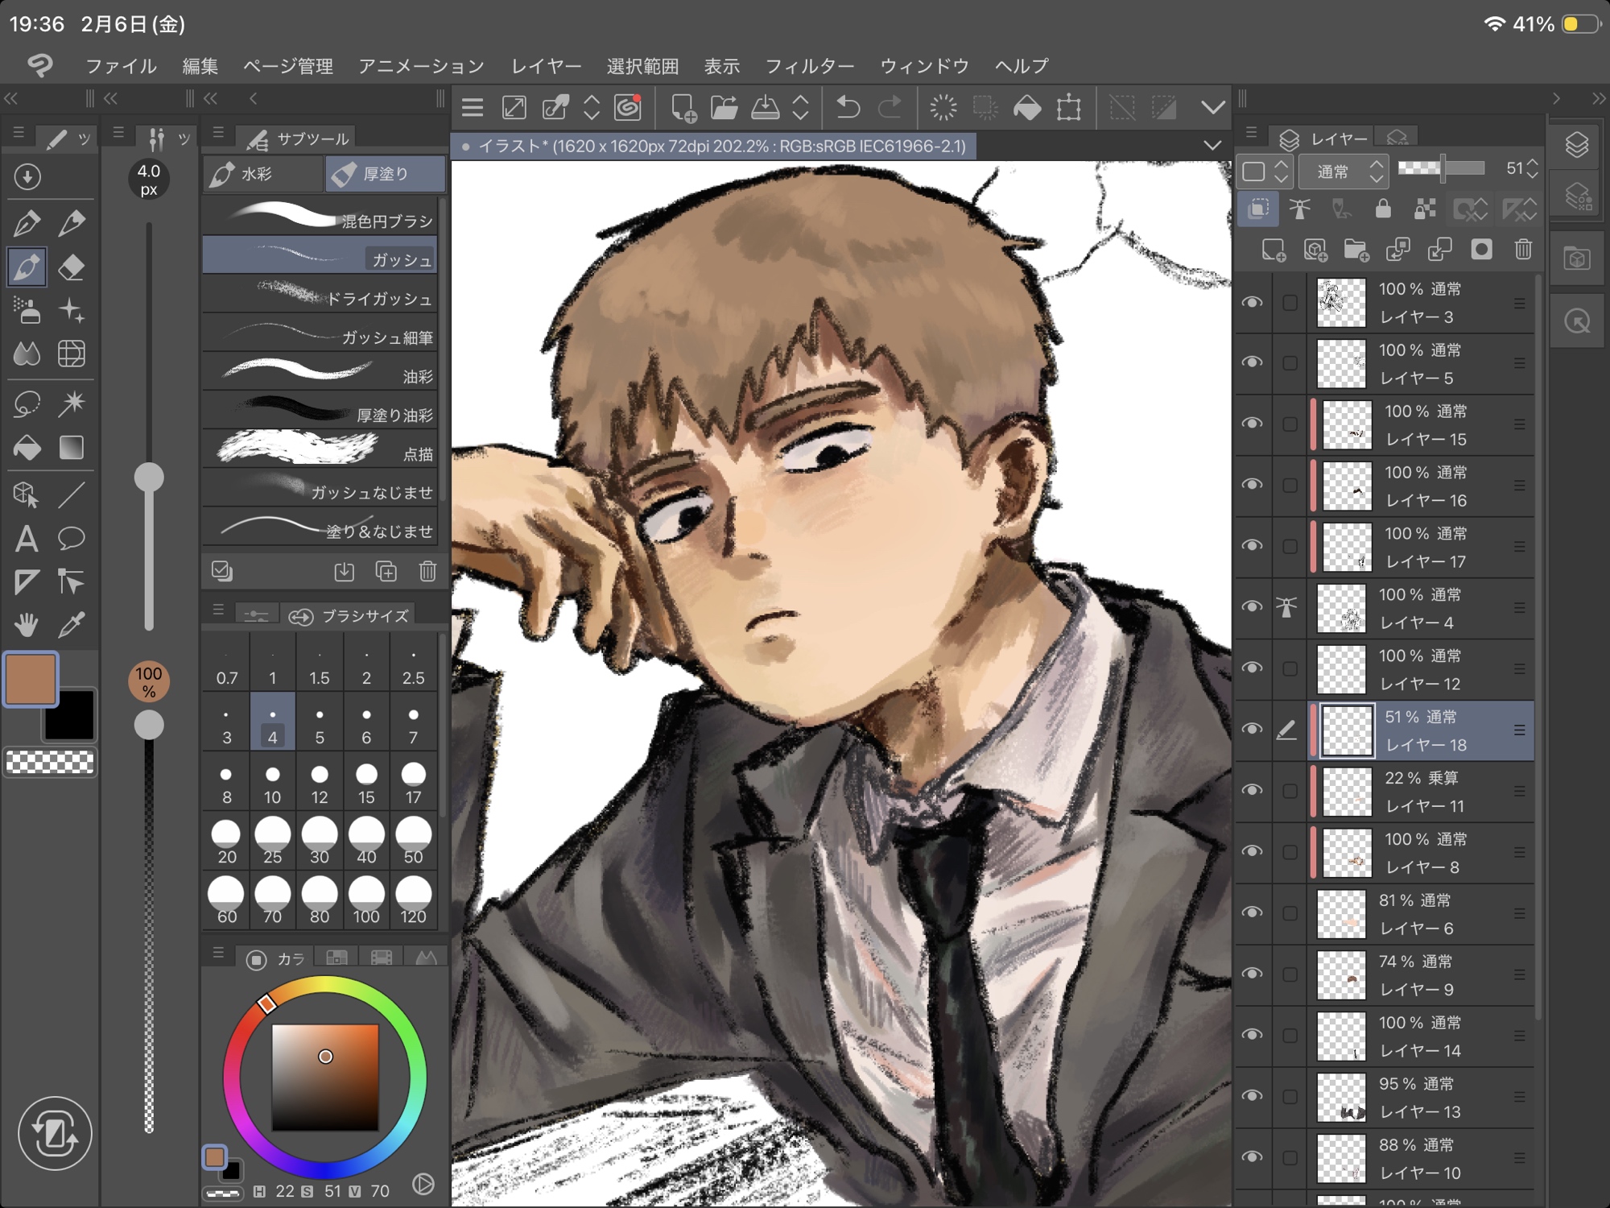Check the lock box on レイヤー 5

[1290, 363]
